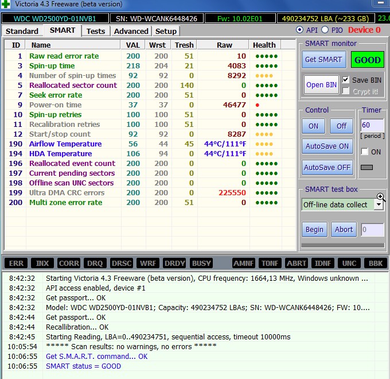Click the UNC error indicator

[349, 263]
